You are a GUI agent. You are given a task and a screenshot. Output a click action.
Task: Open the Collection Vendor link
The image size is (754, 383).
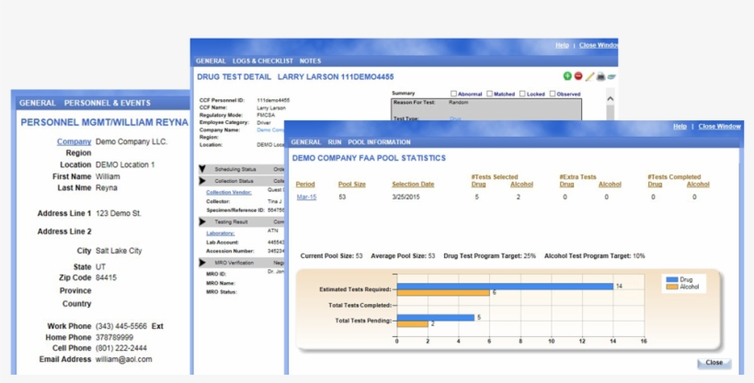[229, 192]
